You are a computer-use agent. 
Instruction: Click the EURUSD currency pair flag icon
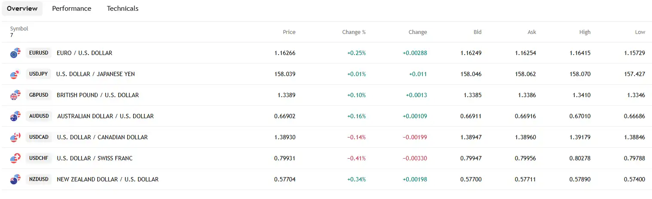click(x=15, y=53)
